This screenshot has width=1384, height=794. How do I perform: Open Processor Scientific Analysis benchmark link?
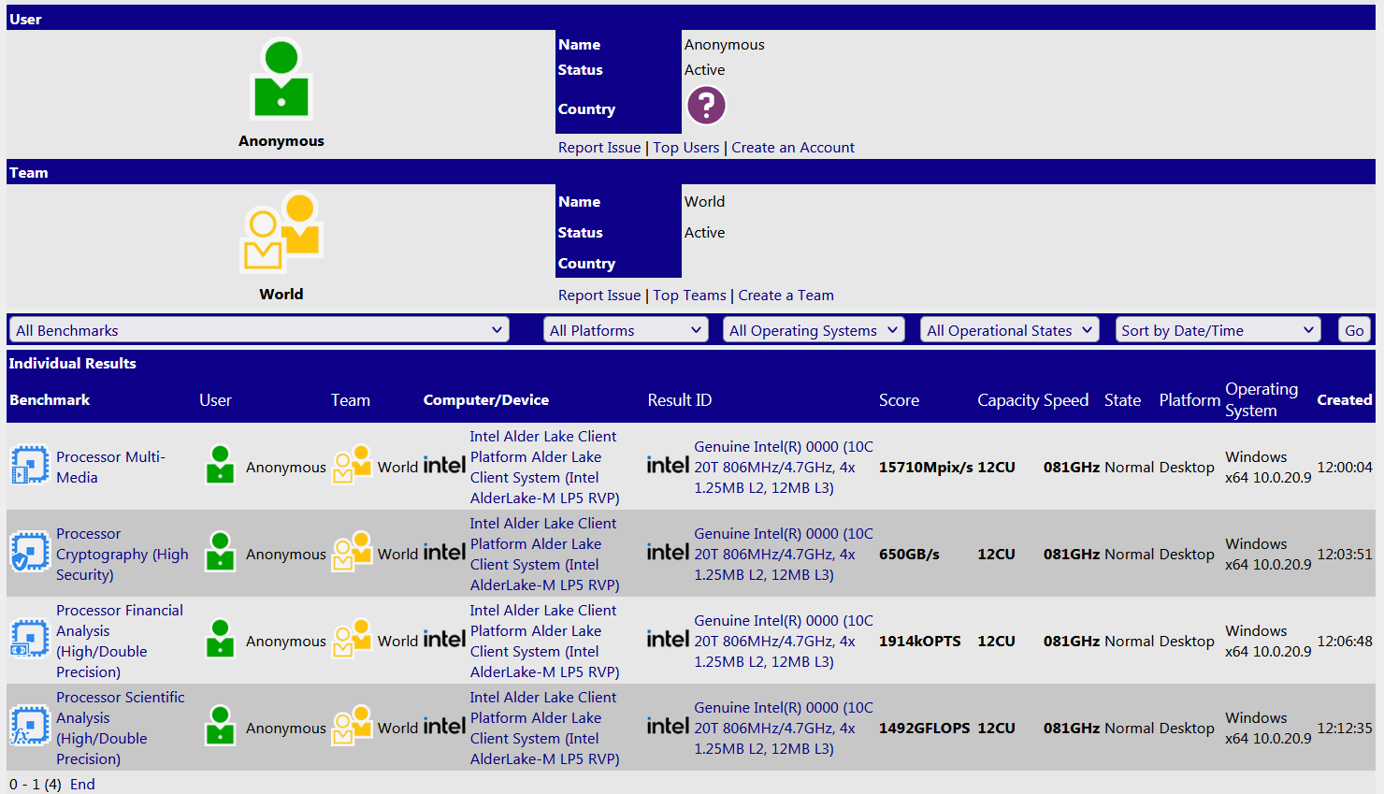(x=121, y=728)
